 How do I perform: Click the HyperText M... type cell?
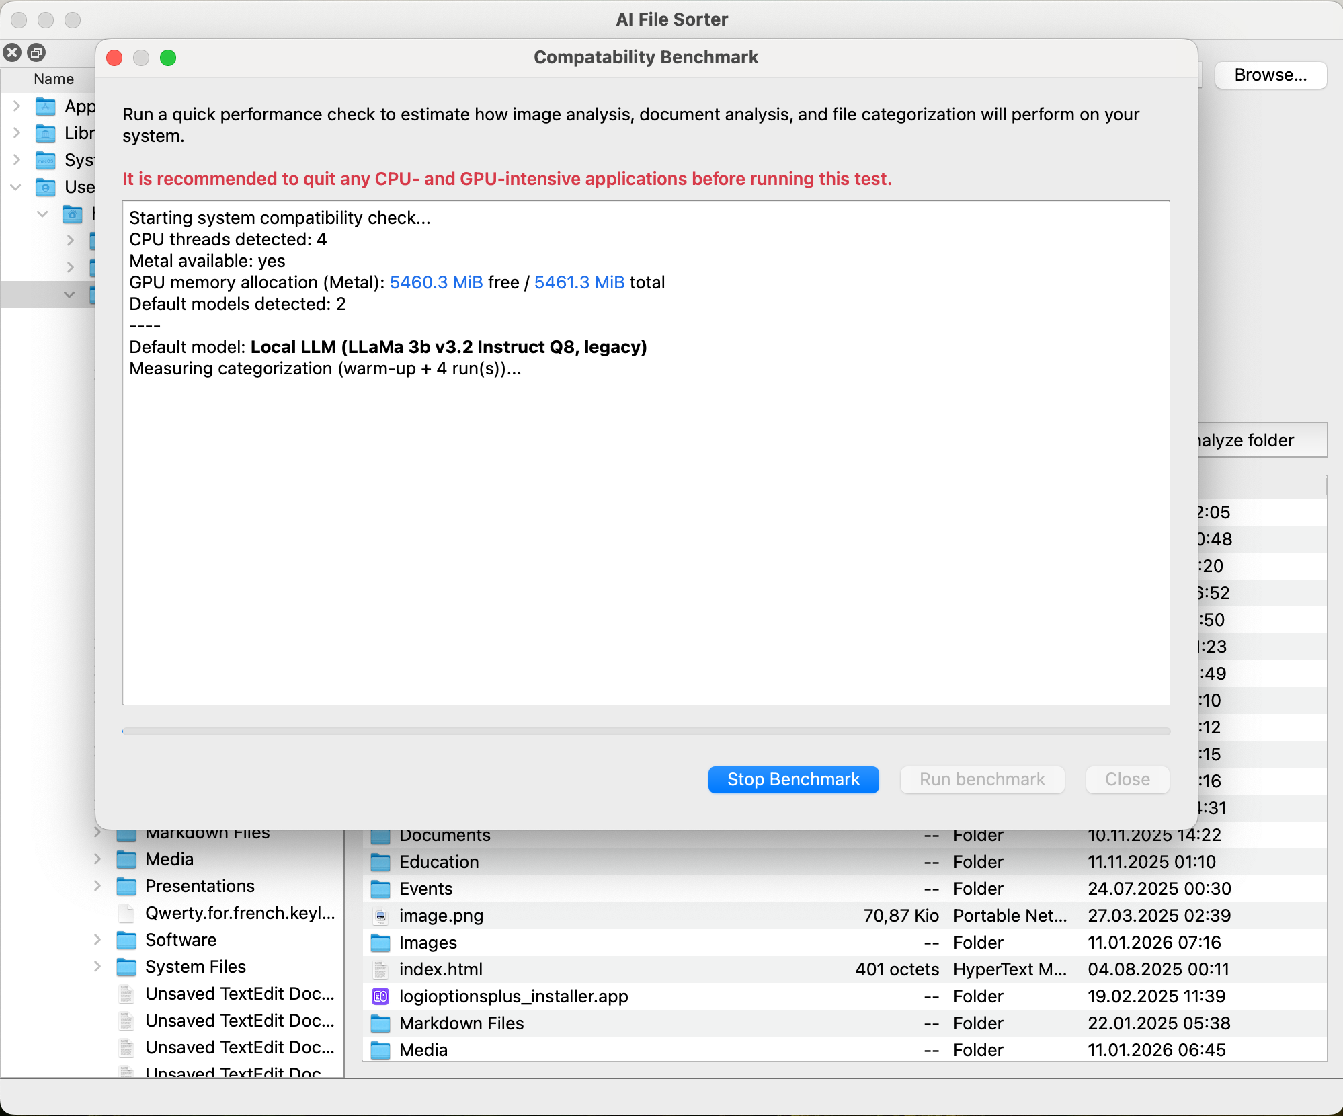(1010, 969)
